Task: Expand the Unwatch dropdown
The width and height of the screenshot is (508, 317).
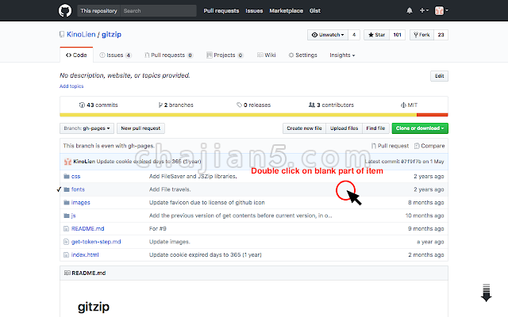Action: [x=328, y=35]
